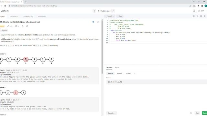
Task: Open the browser extensions puzzle icon
Action: click(x=198, y=6)
